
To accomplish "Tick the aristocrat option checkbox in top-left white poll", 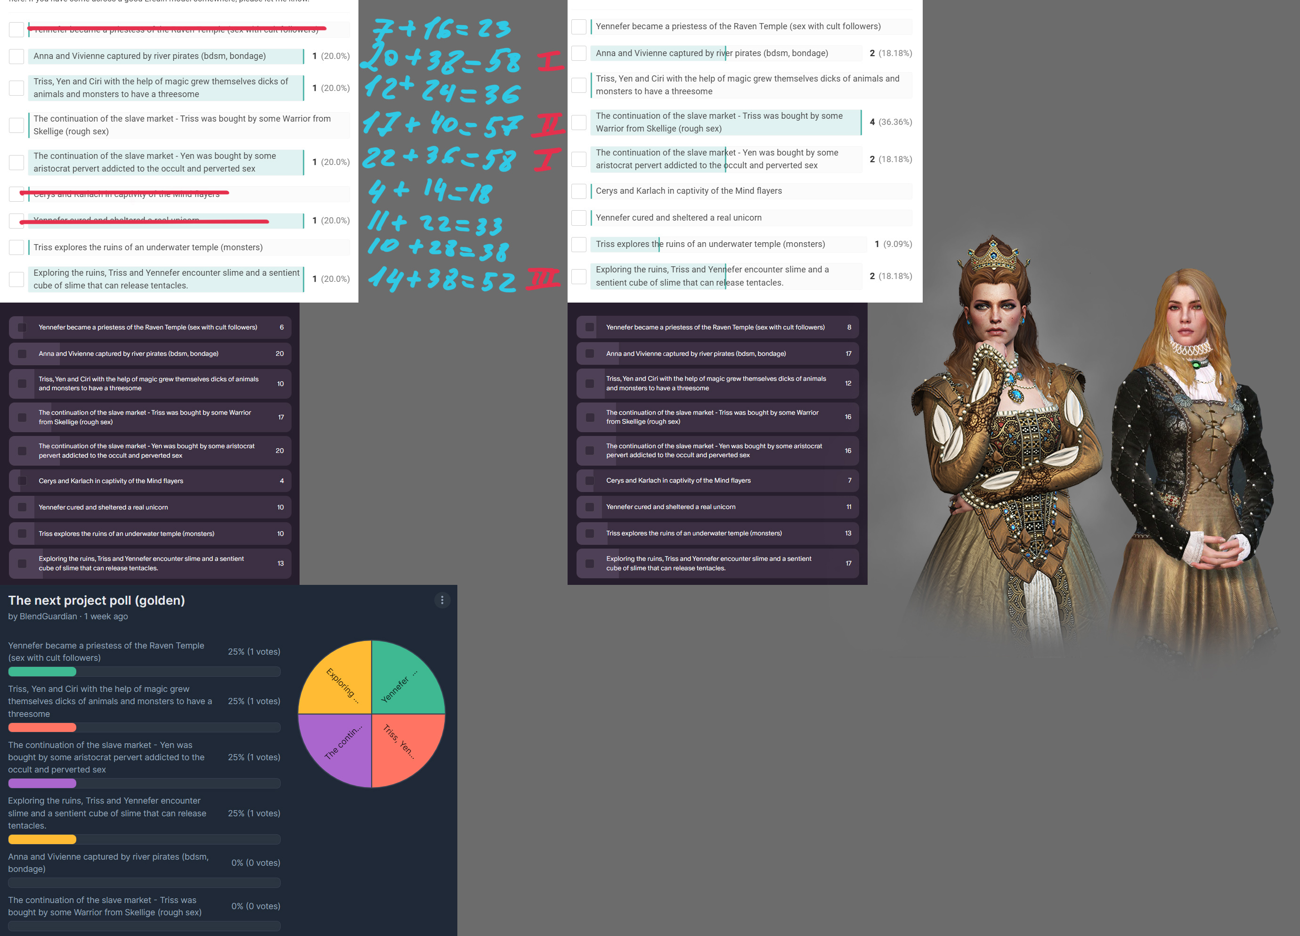I will pyautogui.click(x=16, y=162).
